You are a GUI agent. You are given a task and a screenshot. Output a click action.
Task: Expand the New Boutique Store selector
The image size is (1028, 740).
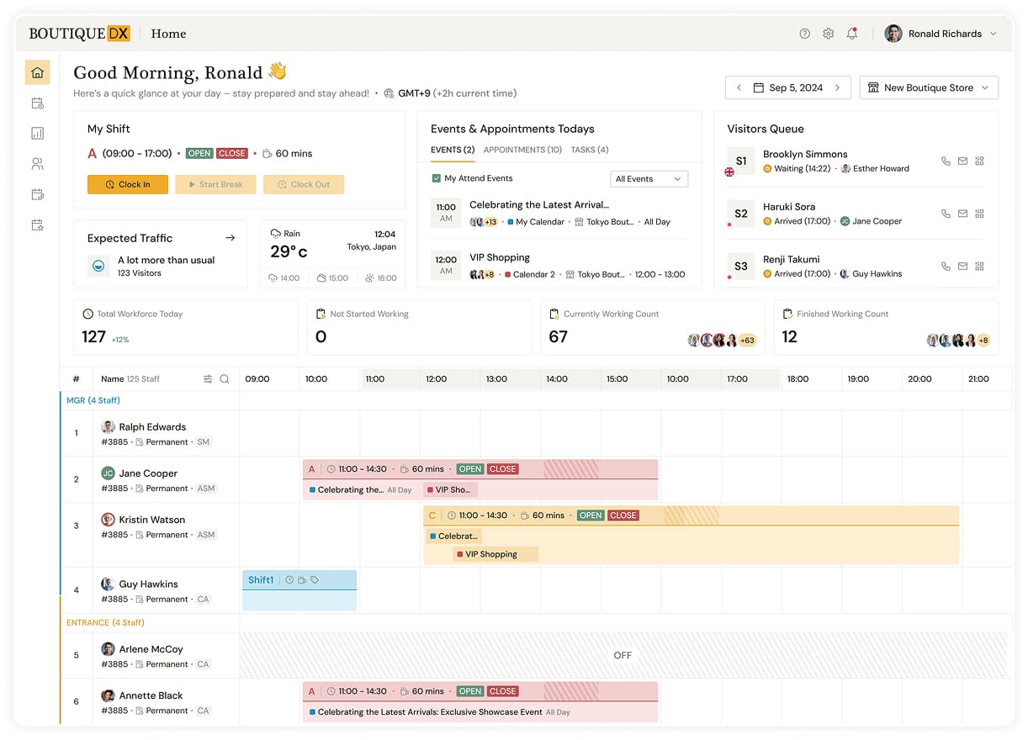[x=929, y=87]
